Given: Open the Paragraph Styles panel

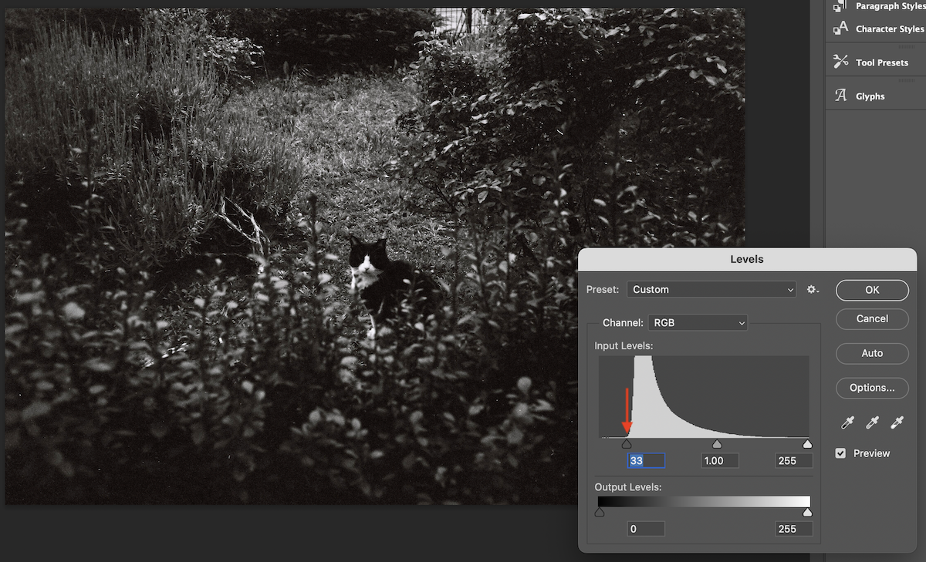Looking at the screenshot, I should tap(879, 6).
